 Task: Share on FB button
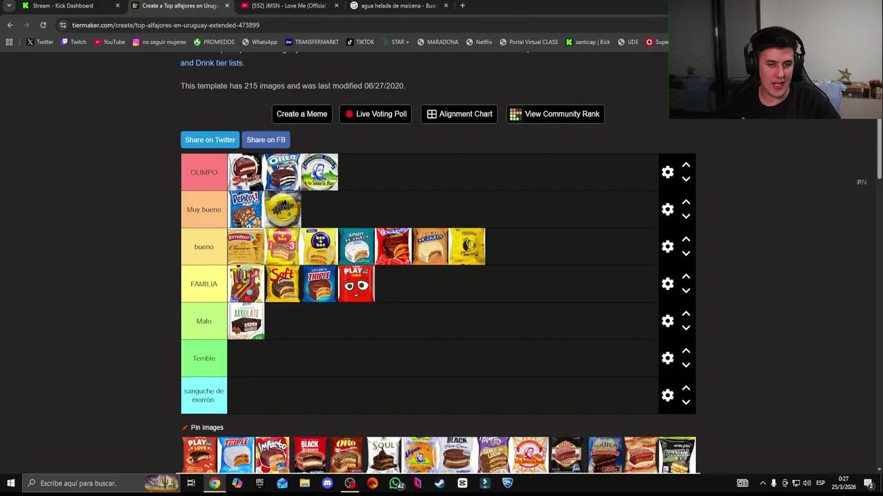266,140
